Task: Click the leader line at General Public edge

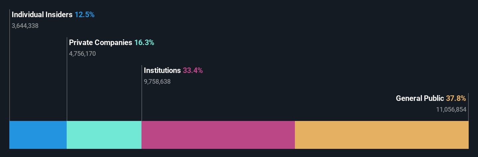Action: (x=468, y=107)
